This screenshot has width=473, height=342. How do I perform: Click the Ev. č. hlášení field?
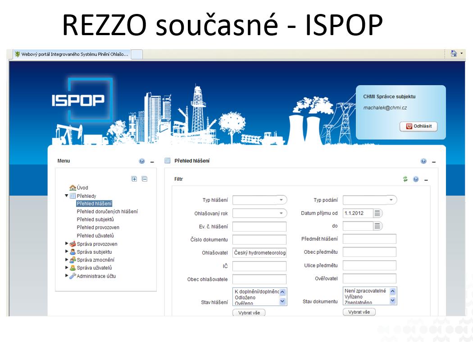coord(259,226)
